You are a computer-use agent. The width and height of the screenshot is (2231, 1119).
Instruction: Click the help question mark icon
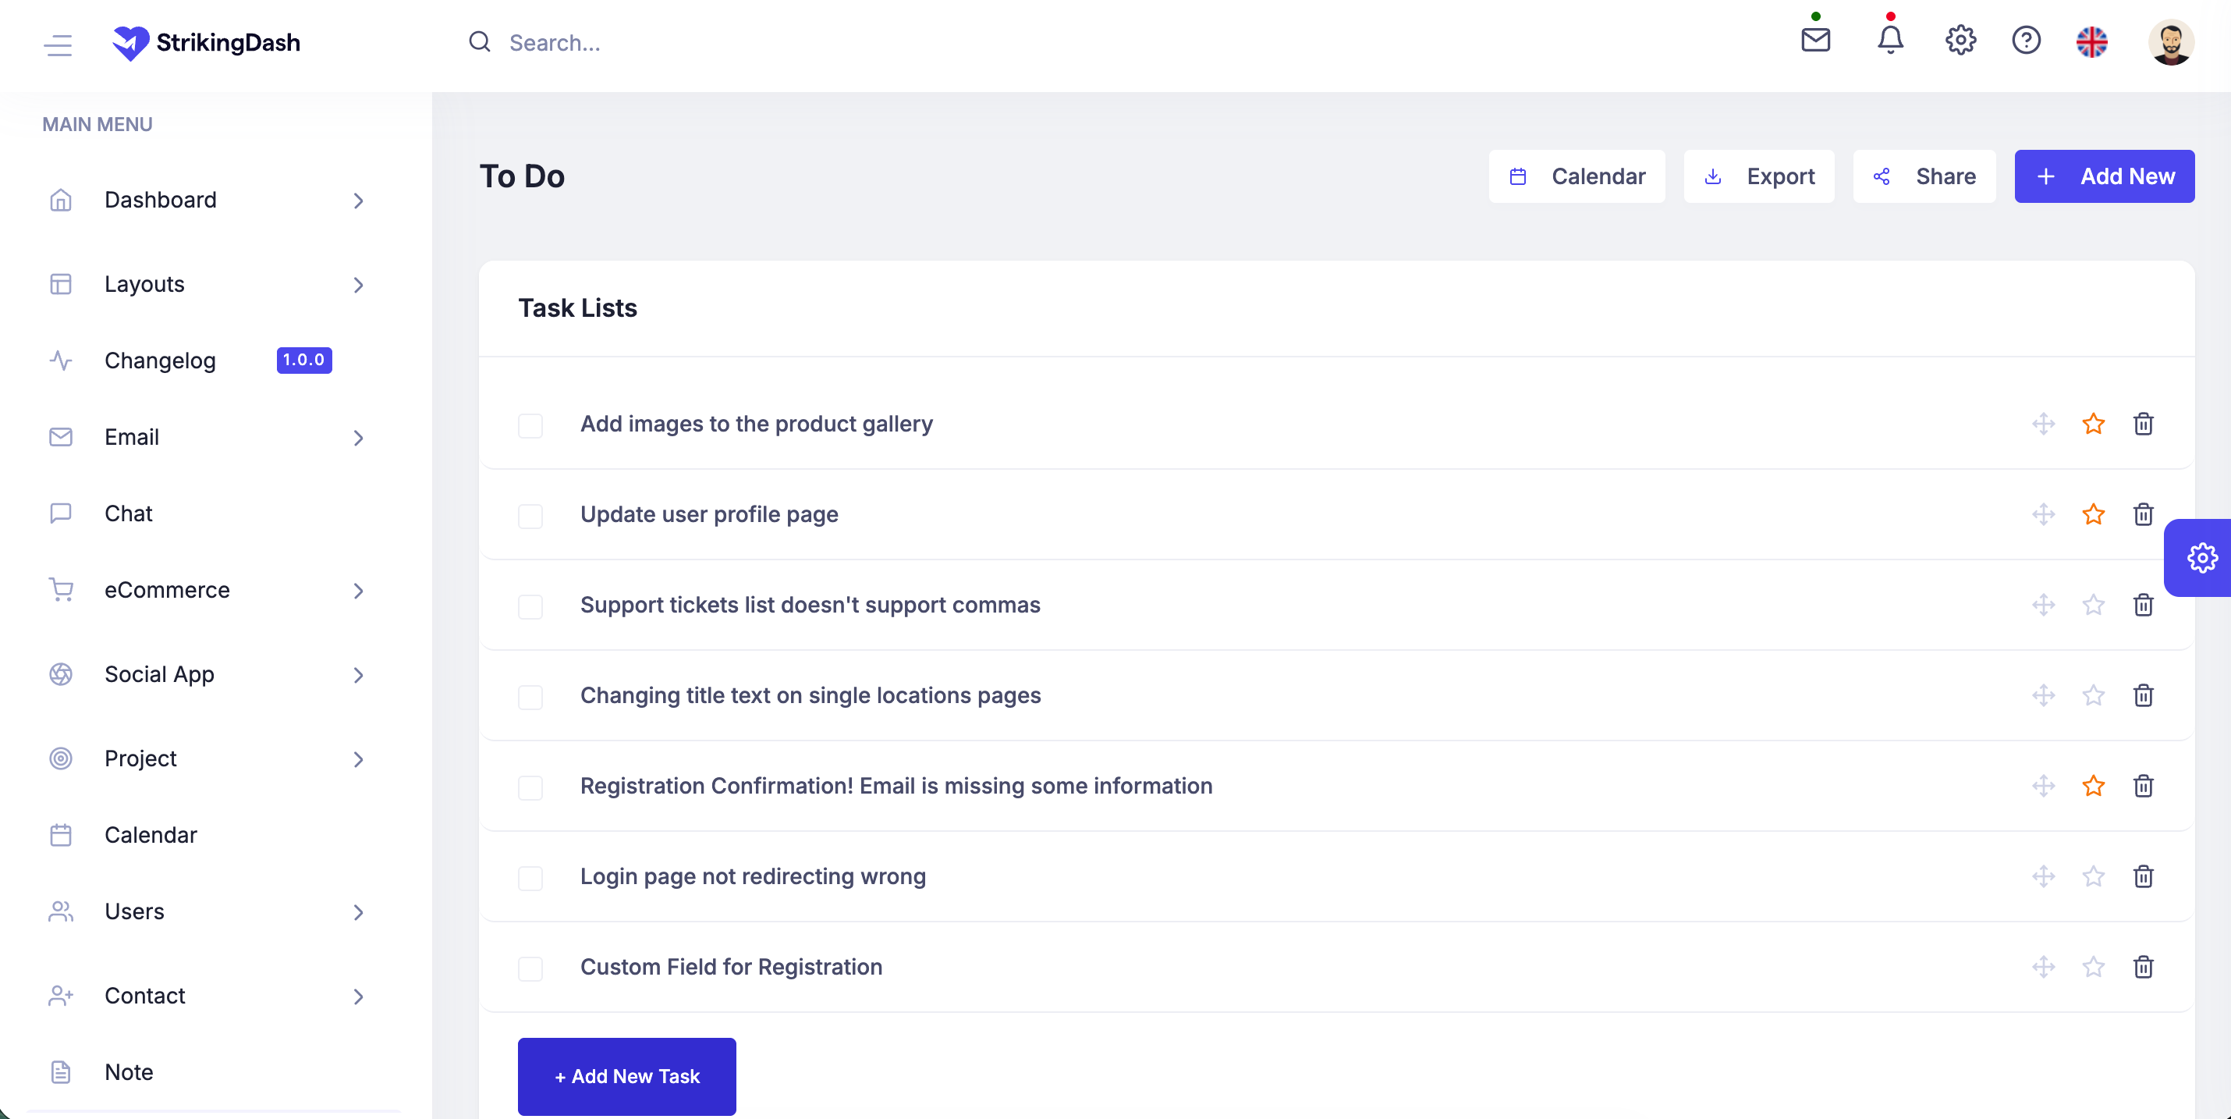pos(2027,40)
